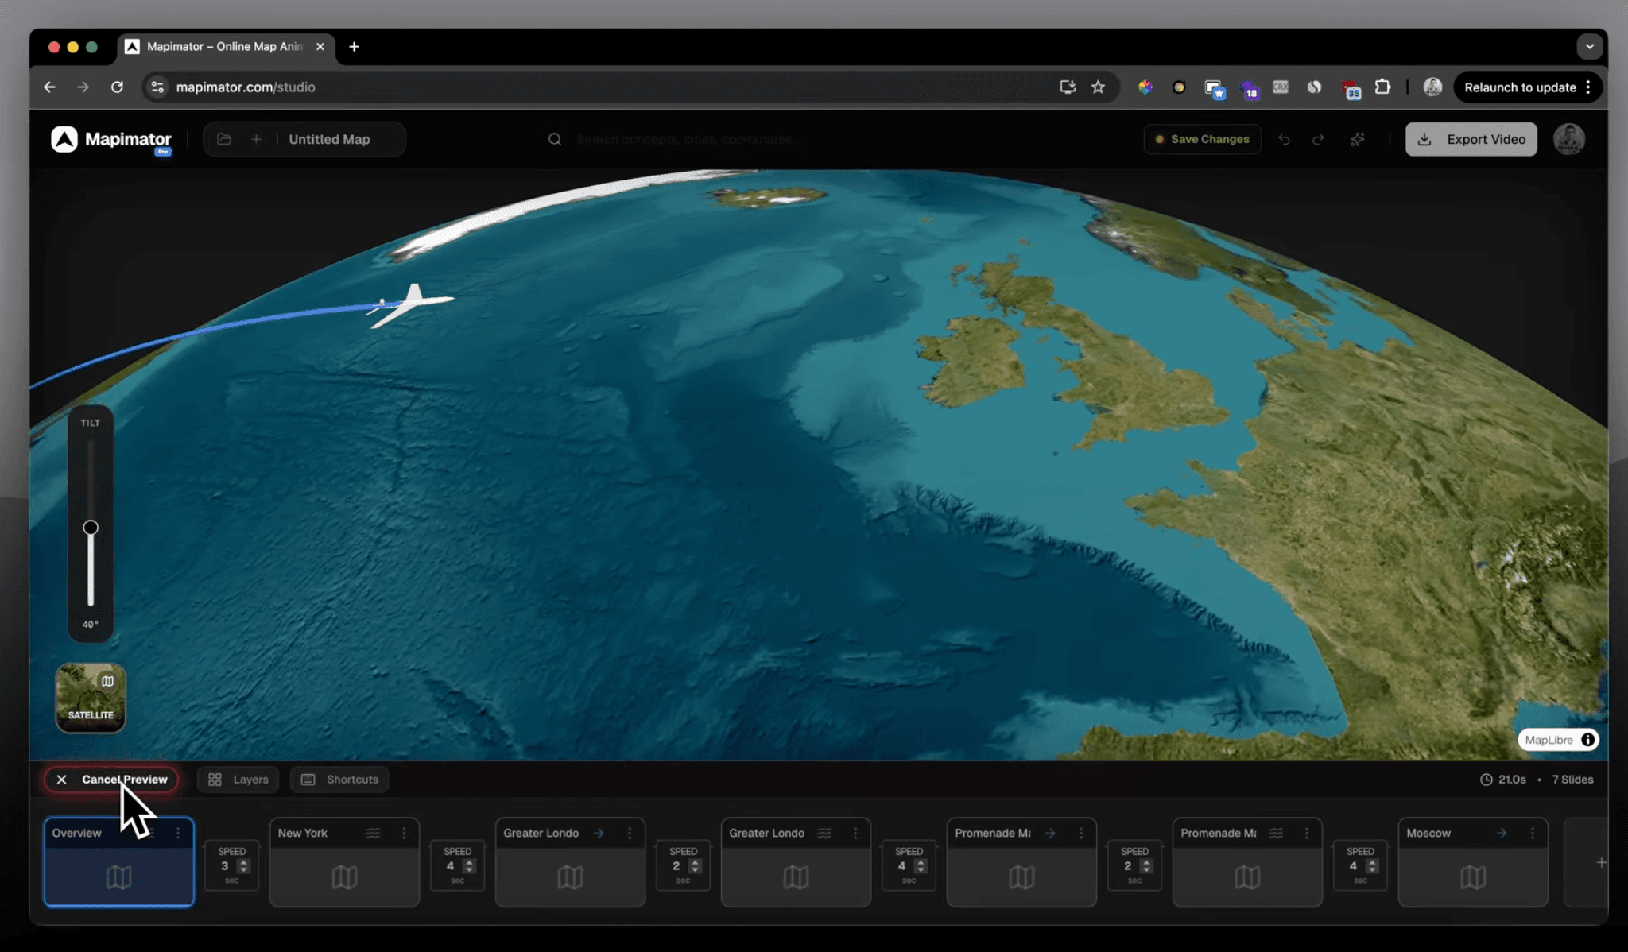Expand options for the Greater London slide
1628x952 pixels.
pyautogui.click(x=630, y=833)
